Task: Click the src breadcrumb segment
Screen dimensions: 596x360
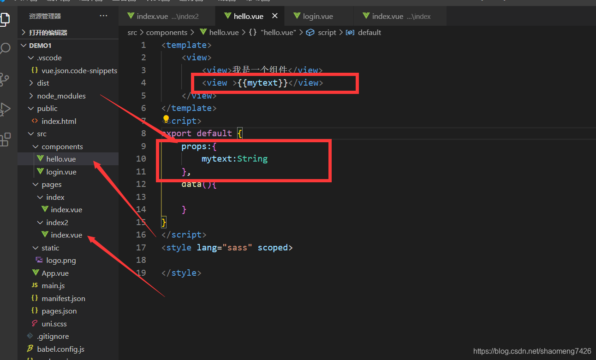Action: (132, 33)
